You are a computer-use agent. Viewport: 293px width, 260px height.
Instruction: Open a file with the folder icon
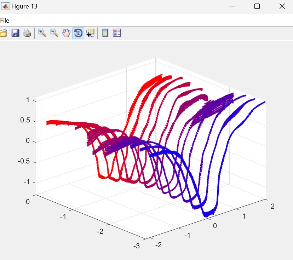[x=3, y=33]
